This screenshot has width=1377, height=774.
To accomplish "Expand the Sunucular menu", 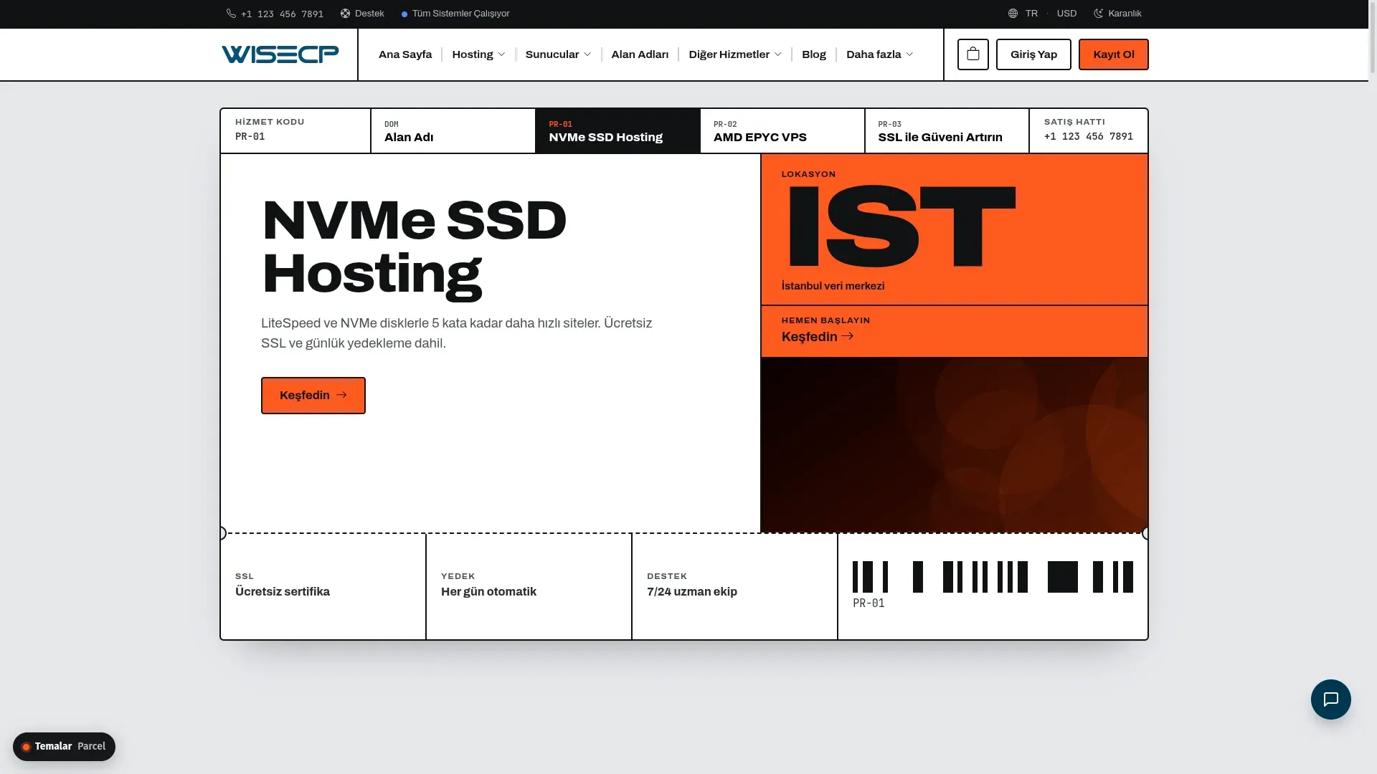I will click(558, 54).
